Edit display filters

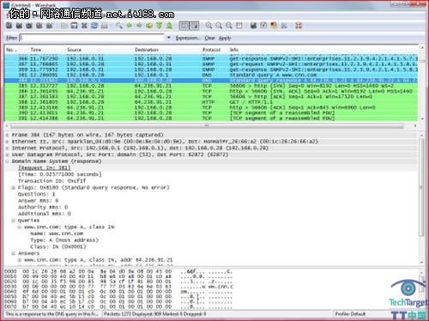pos(263,26)
